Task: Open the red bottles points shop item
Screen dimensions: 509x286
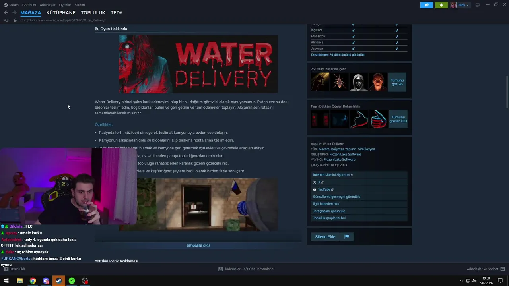Action: click(x=320, y=119)
